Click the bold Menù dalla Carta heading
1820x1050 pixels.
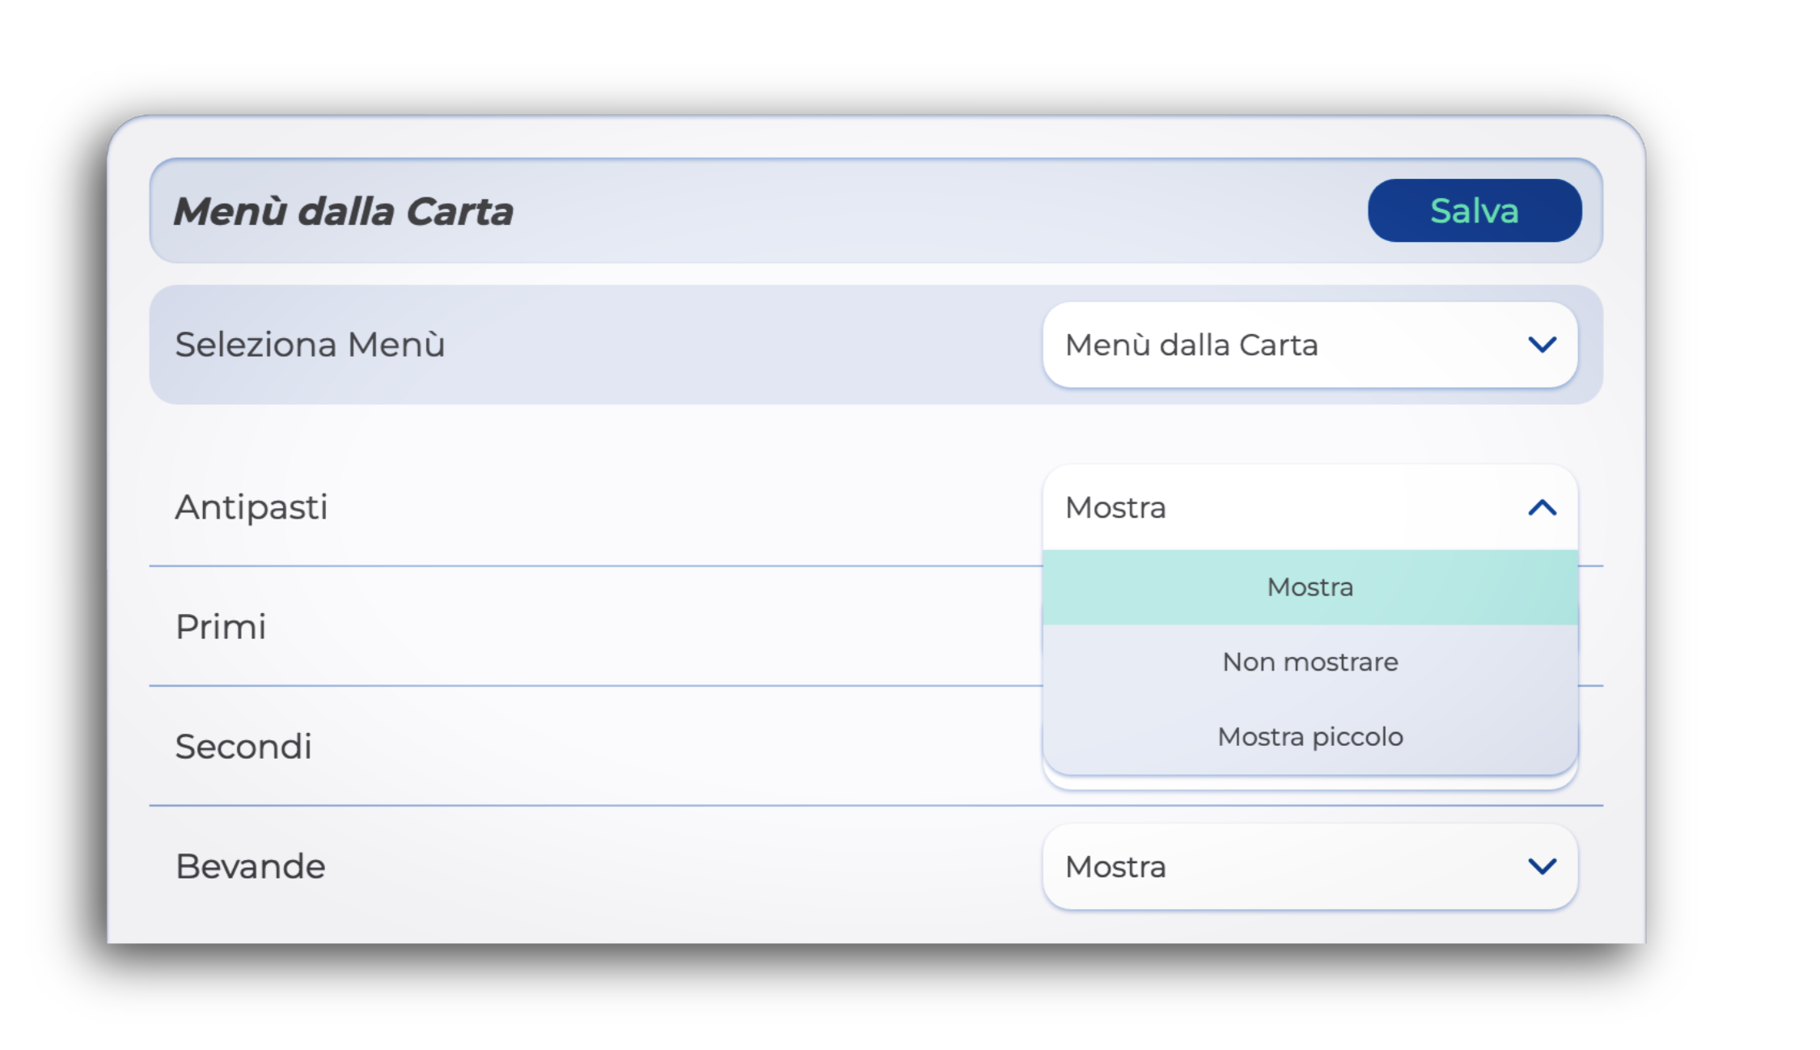tap(344, 212)
